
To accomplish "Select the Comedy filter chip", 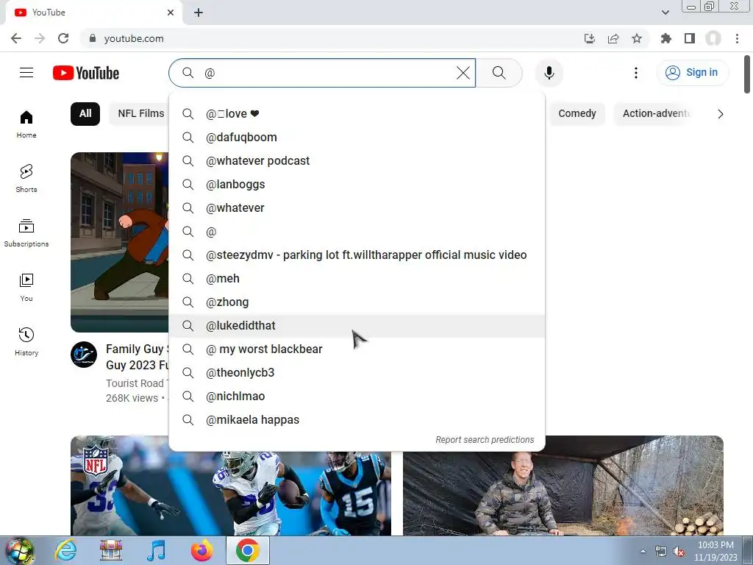I will coord(577,114).
